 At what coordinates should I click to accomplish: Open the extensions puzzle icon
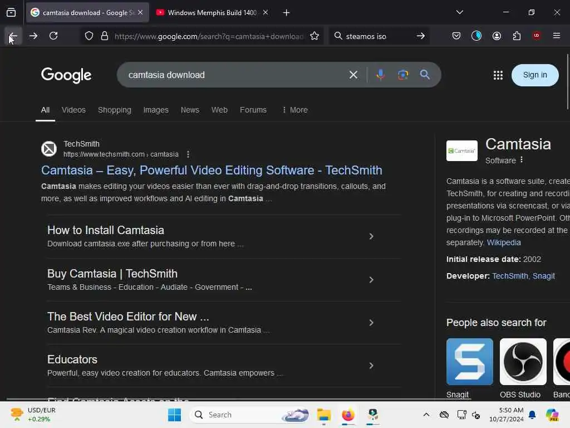pyautogui.click(x=517, y=36)
